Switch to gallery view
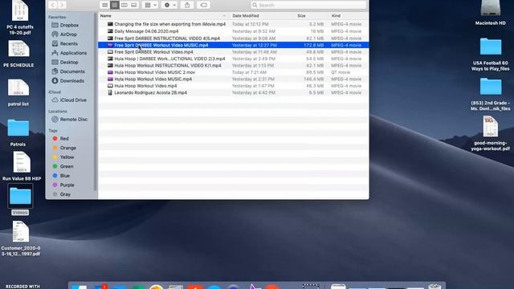 pyautogui.click(x=134, y=5)
